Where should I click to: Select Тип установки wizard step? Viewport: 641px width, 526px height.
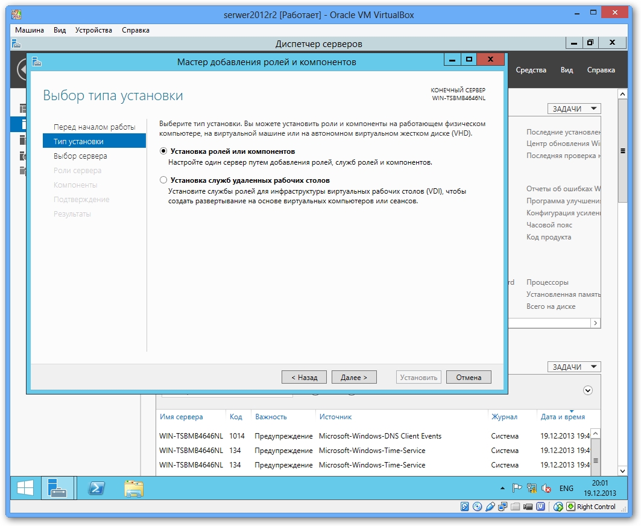pos(95,141)
